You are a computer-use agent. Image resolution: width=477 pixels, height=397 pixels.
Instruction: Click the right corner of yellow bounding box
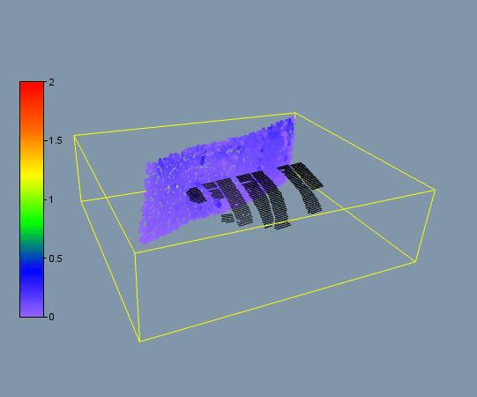(x=435, y=191)
